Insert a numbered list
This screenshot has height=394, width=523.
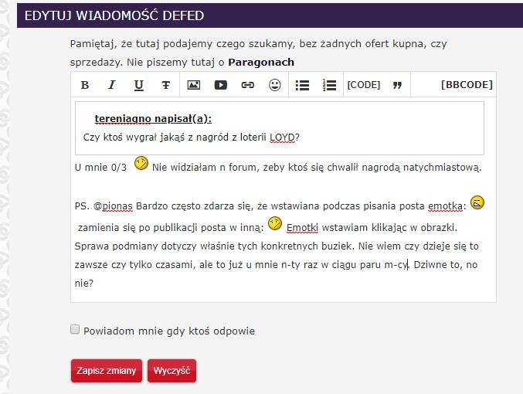[x=329, y=85]
